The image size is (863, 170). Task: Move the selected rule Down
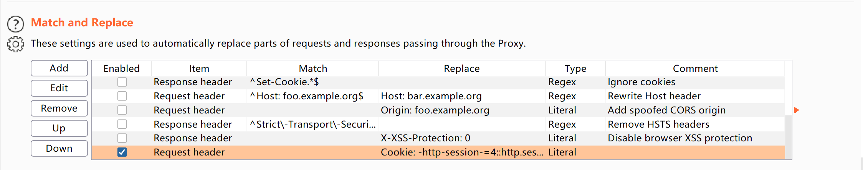click(59, 149)
